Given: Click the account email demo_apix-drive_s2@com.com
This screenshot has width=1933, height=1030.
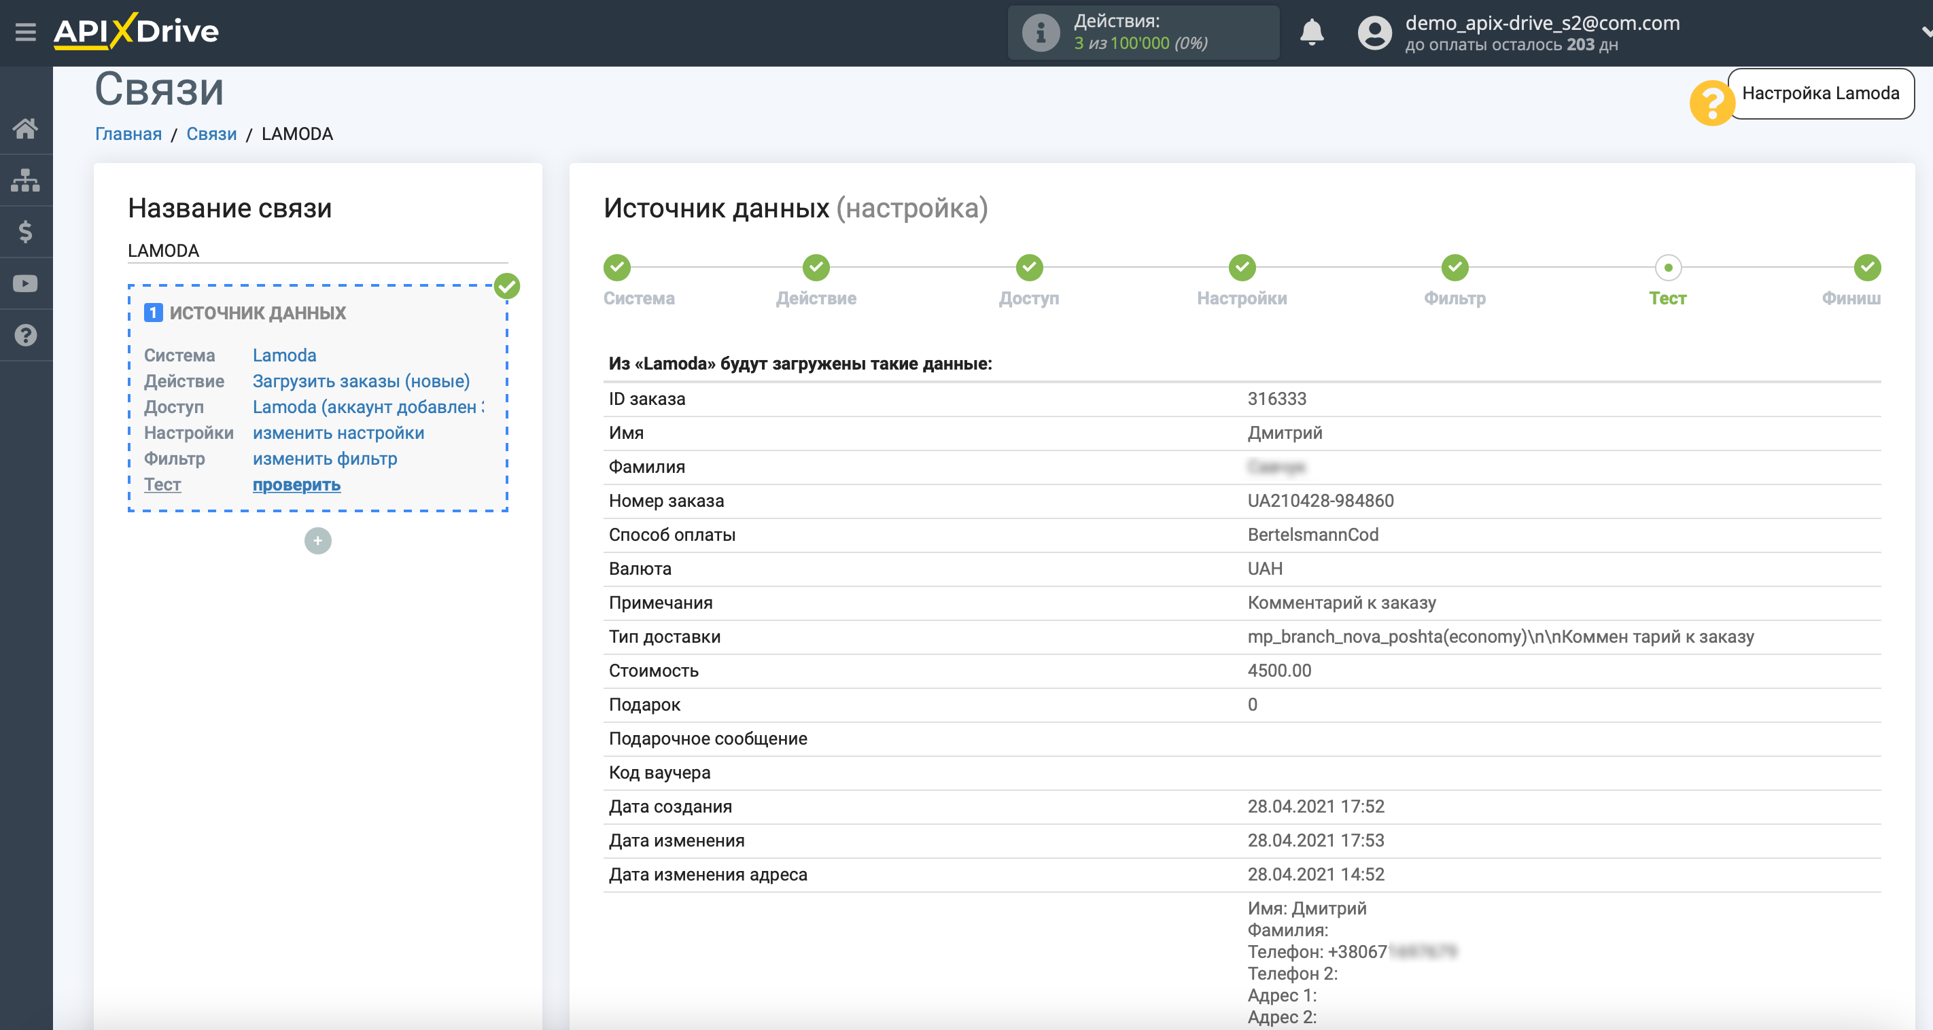Looking at the screenshot, I should (x=1542, y=23).
